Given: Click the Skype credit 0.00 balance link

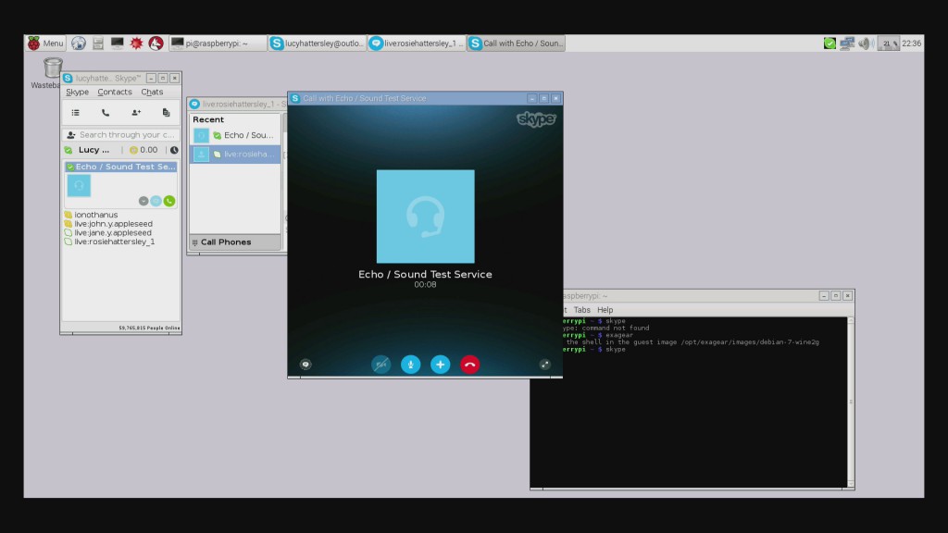Looking at the screenshot, I should click(x=143, y=150).
